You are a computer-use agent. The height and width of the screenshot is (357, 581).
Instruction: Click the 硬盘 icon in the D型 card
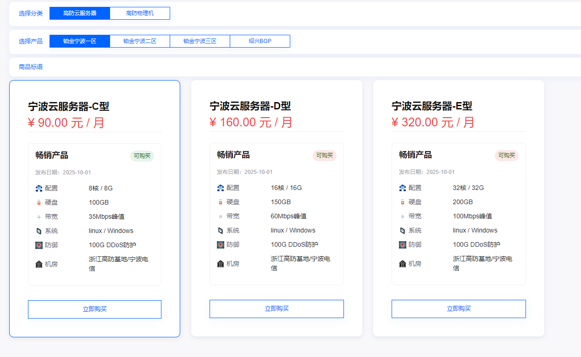click(221, 202)
